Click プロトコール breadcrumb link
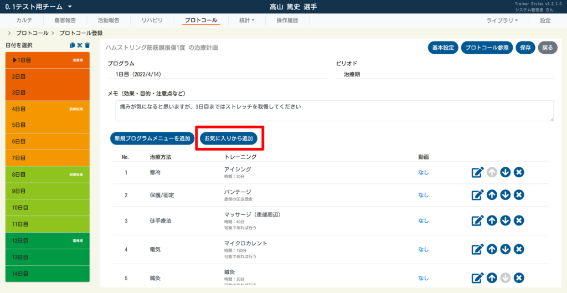The image size is (567, 293). [x=32, y=33]
